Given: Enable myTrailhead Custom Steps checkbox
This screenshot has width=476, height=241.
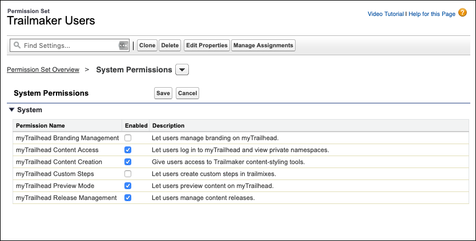Looking at the screenshot, I should pyautogui.click(x=128, y=174).
